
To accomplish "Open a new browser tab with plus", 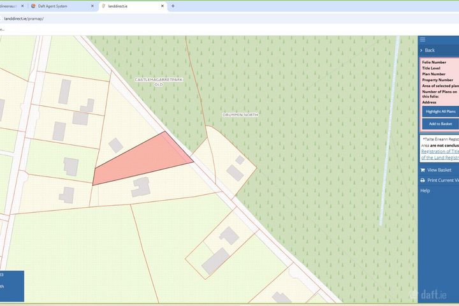I will (173, 6).
